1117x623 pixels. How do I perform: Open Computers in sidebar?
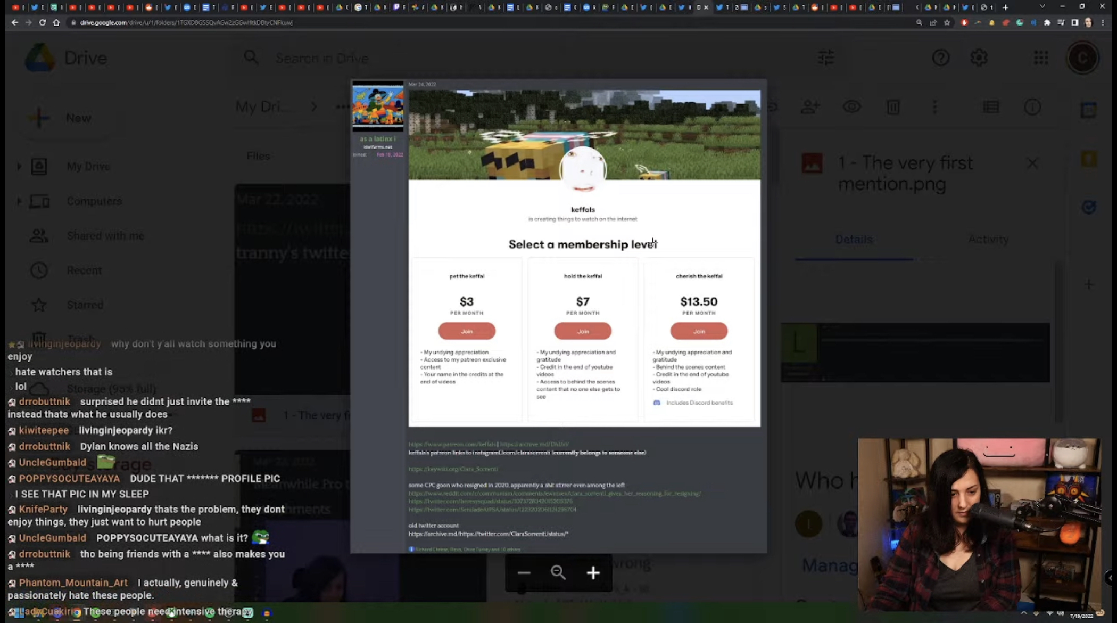94,201
